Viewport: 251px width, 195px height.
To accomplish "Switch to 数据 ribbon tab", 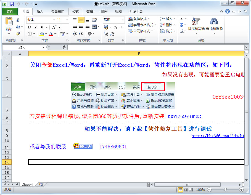I will pyautogui.click(x=90, y=12).
